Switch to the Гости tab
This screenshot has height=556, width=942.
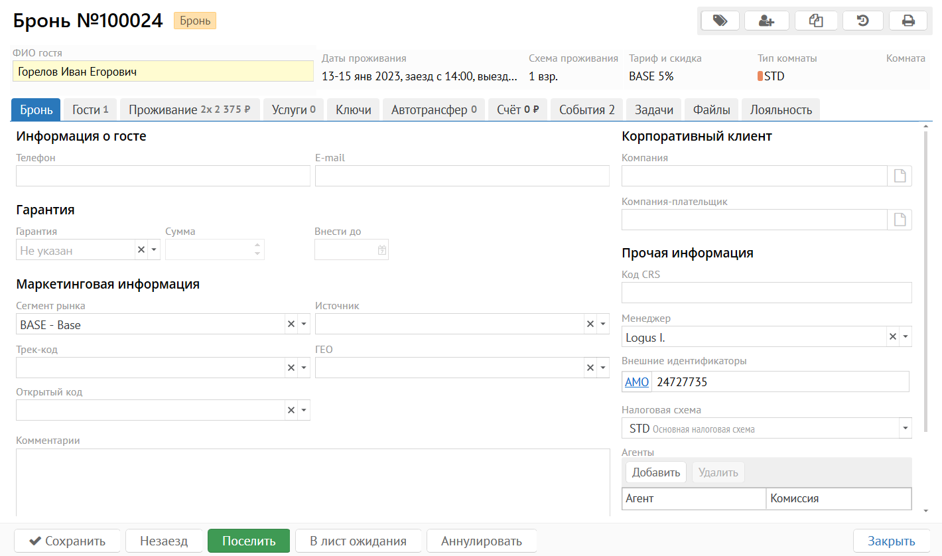click(x=90, y=110)
